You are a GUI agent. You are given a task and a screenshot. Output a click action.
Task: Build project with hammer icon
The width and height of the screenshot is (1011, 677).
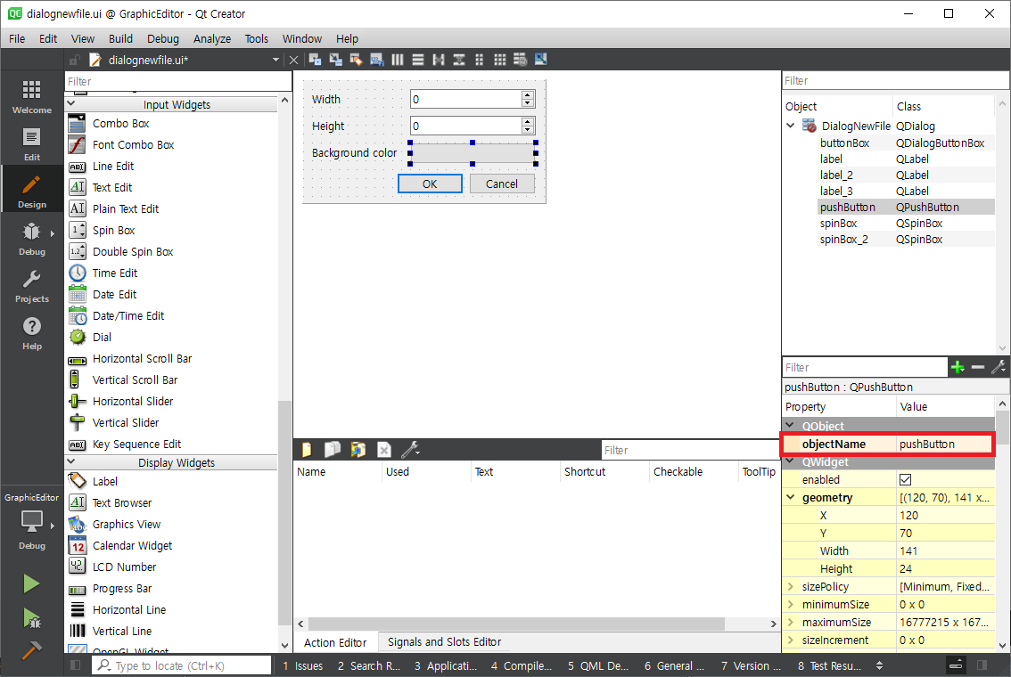point(31,649)
